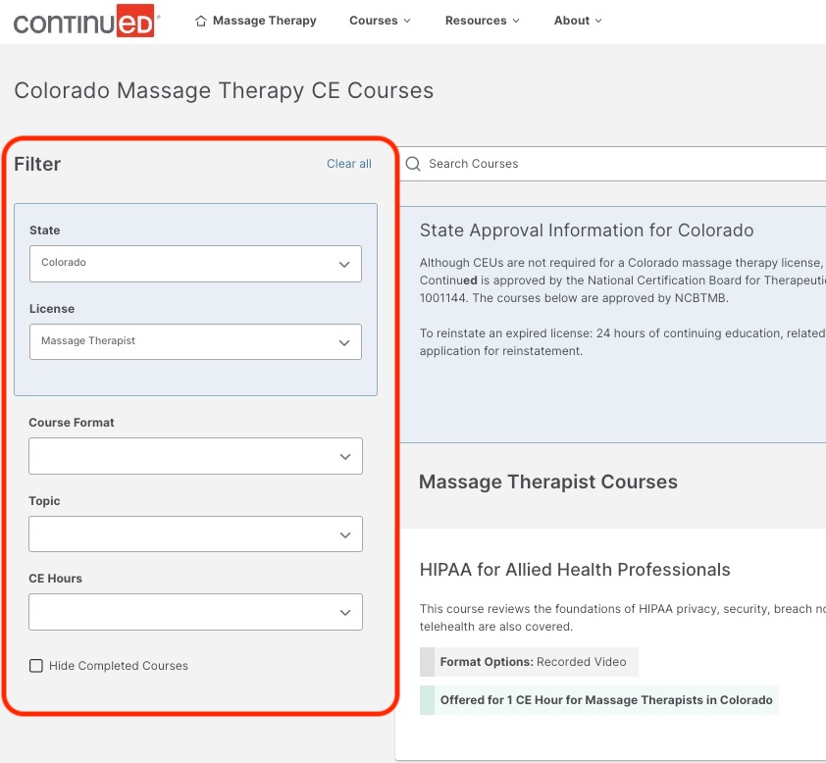This screenshot has width=826, height=763.
Task: Expand the CE Hours dropdown
Action: (195, 611)
